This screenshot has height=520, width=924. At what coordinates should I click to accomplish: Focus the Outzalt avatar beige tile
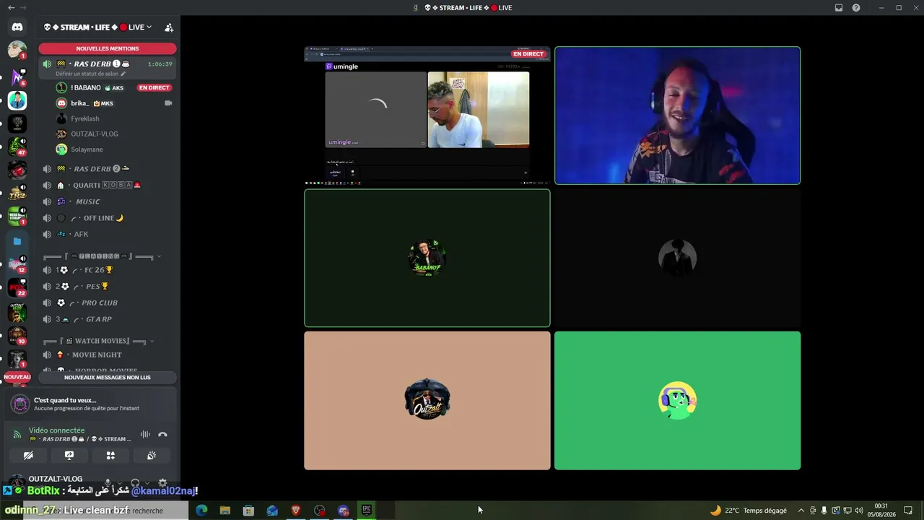coord(427,400)
